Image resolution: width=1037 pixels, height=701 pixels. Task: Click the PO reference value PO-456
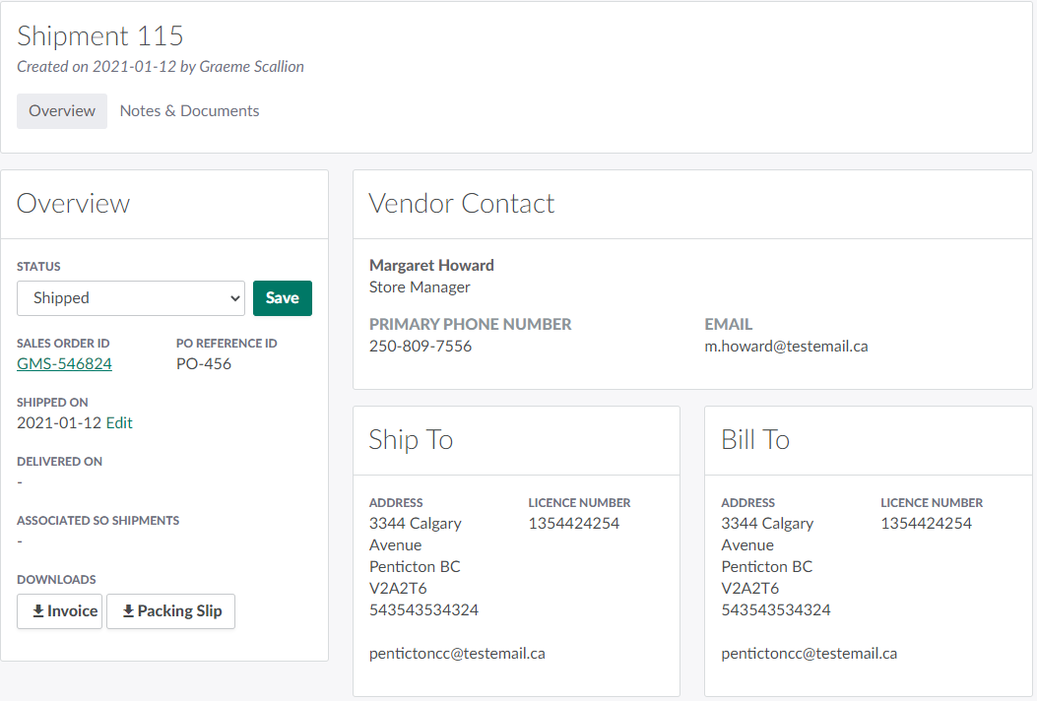(204, 364)
